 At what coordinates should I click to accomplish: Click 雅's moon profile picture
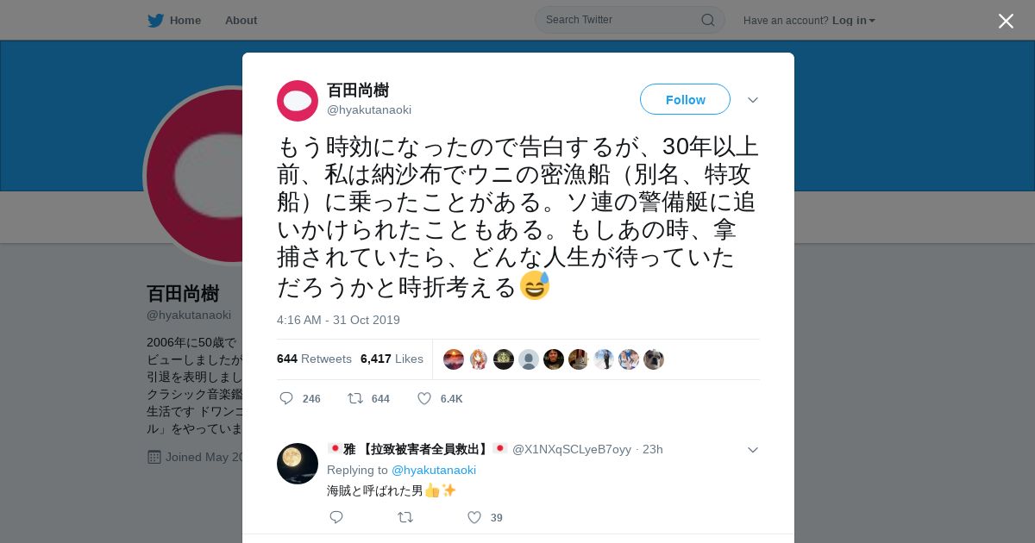pos(298,464)
